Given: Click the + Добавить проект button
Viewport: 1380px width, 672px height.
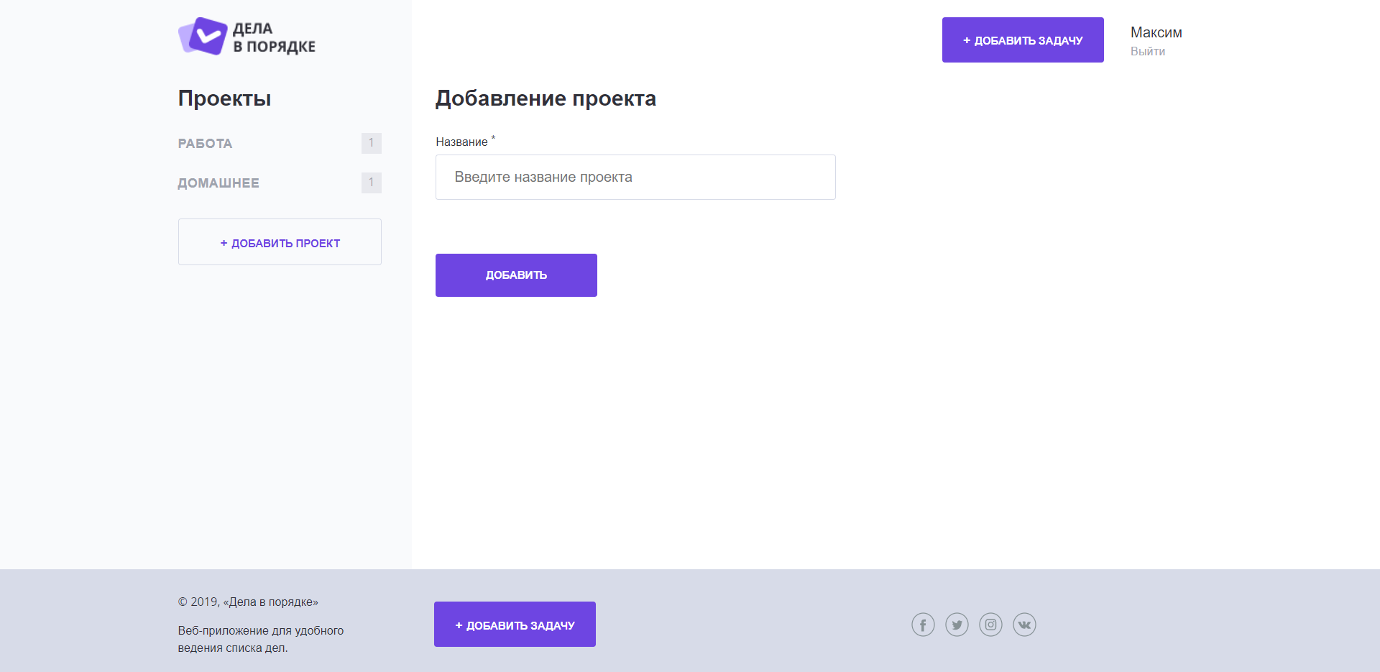Looking at the screenshot, I should 280,242.
